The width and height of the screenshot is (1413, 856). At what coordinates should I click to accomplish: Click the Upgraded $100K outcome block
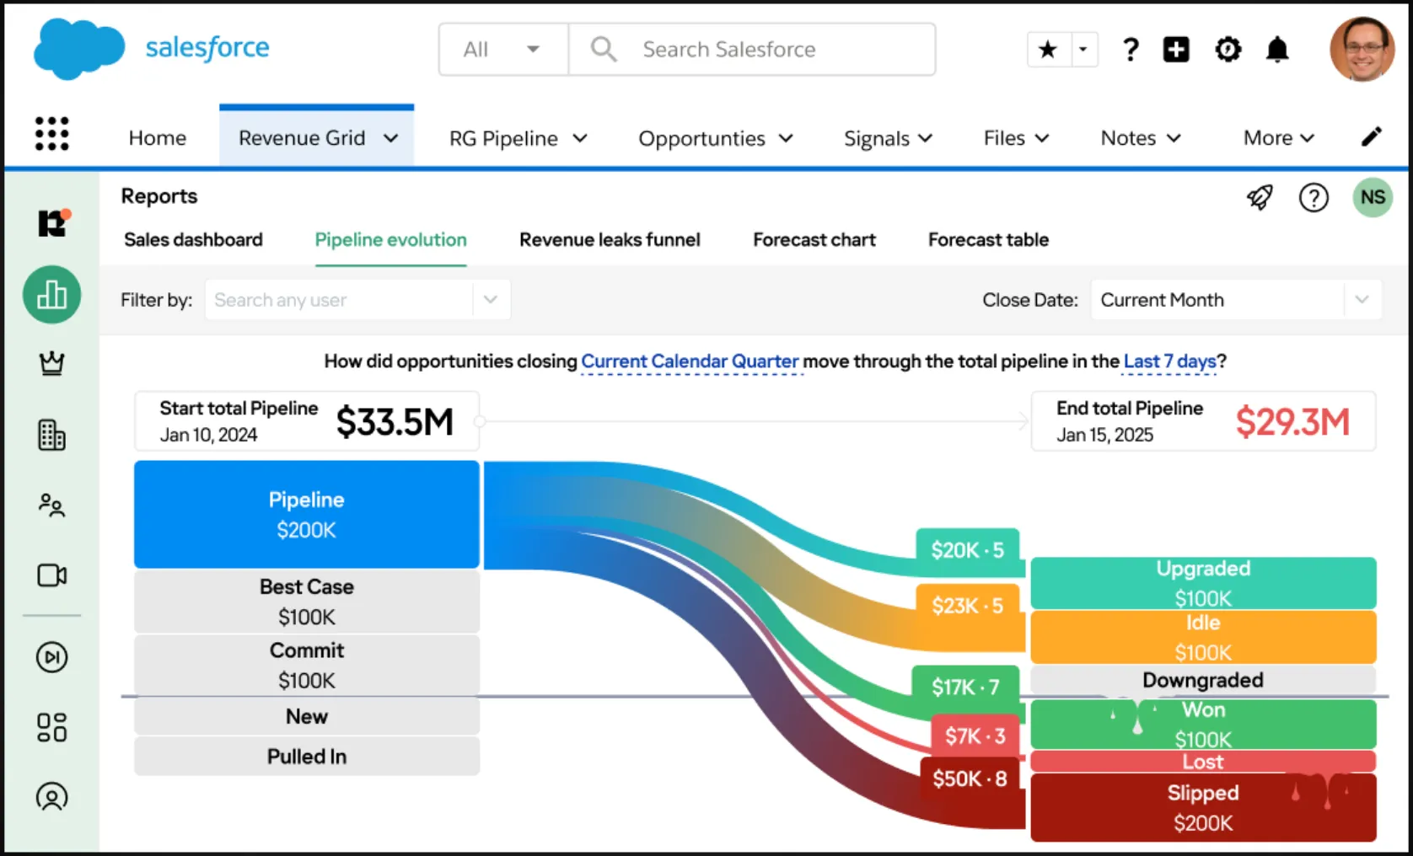(1203, 583)
